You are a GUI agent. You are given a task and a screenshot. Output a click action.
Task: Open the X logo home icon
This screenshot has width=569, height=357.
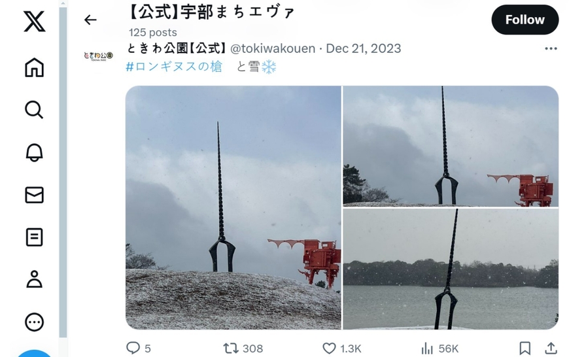coord(35,21)
